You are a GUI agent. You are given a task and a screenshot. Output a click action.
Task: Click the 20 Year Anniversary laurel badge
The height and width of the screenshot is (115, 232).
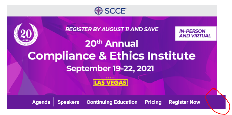coord(26,34)
